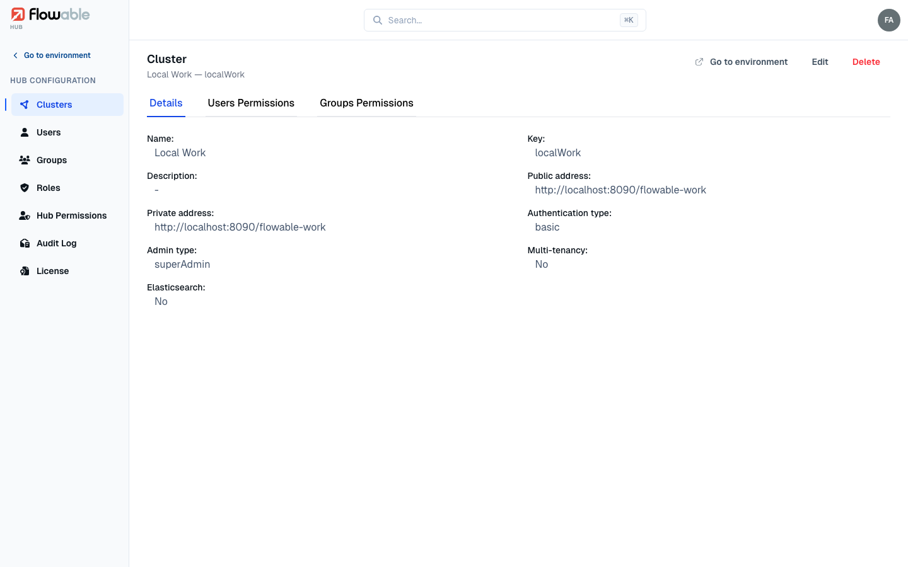Click the Authentication type value basic

point(547,227)
